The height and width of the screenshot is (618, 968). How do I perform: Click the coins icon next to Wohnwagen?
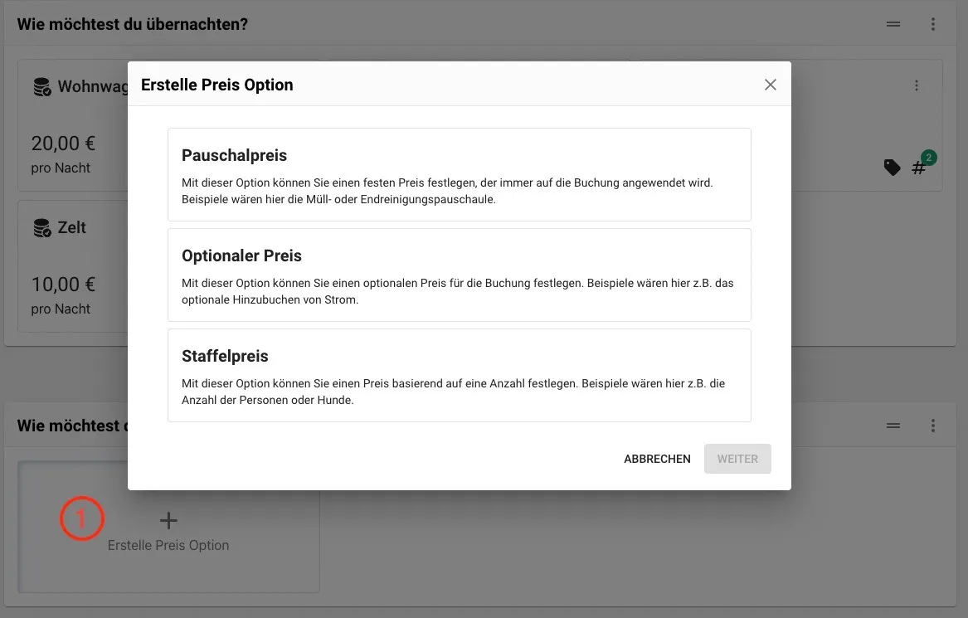point(42,87)
